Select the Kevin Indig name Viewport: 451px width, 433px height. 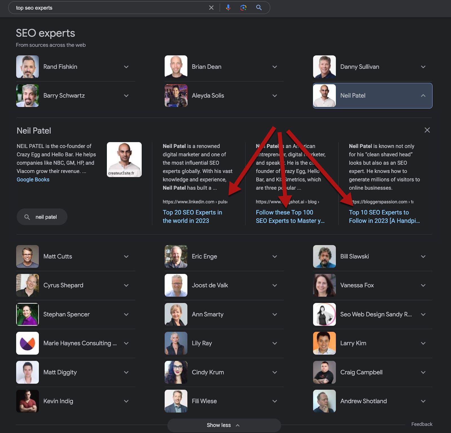tap(58, 401)
